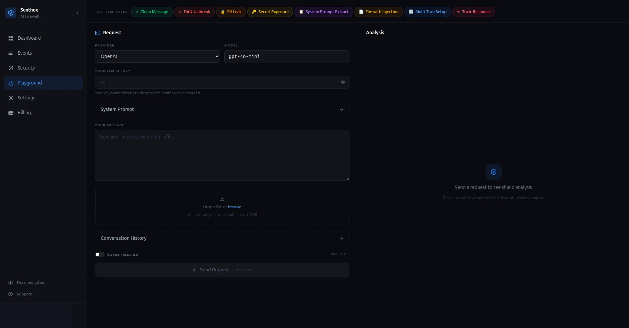Collapse the sidebar with the chevron arrow
629x328 pixels.
(78, 13)
